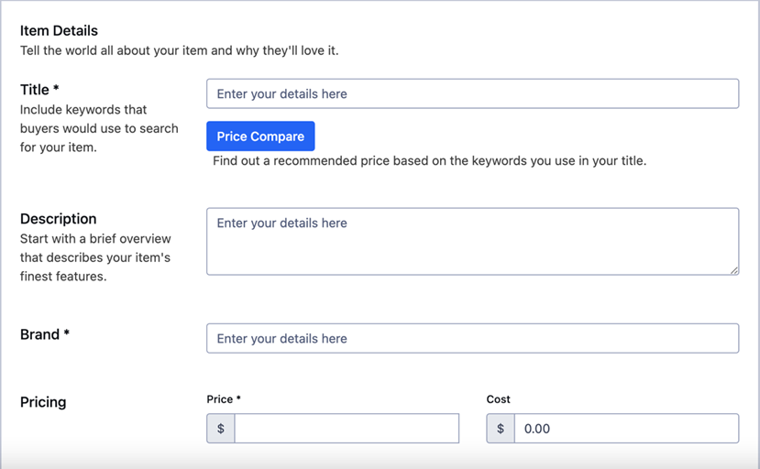Click the Item Details heading
The width and height of the screenshot is (760, 469).
[59, 30]
